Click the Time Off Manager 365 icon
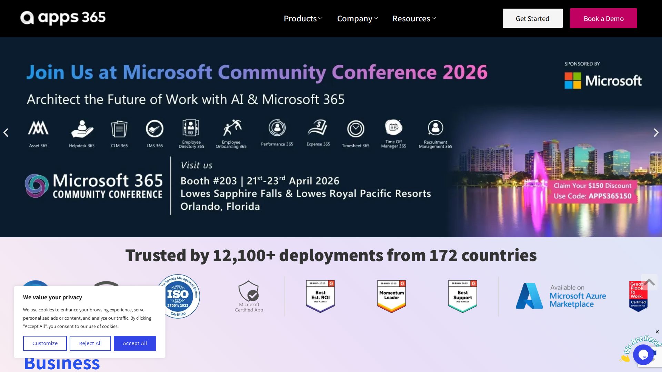Viewport: 662px width, 372px height. (393, 128)
